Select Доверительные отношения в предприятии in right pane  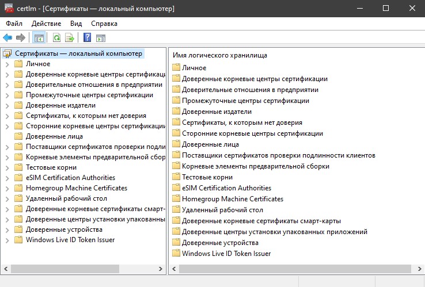[250, 90]
